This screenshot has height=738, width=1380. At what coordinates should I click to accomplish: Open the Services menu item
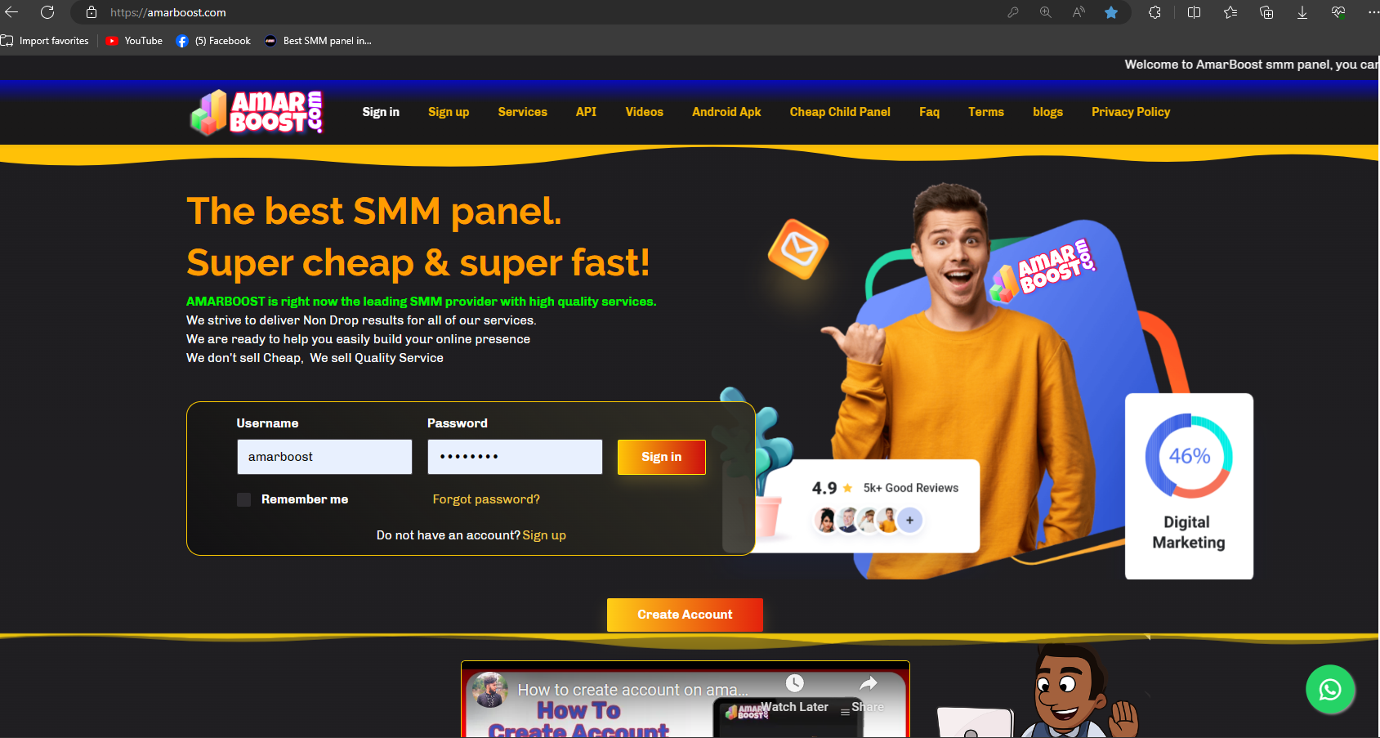pyautogui.click(x=523, y=112)
